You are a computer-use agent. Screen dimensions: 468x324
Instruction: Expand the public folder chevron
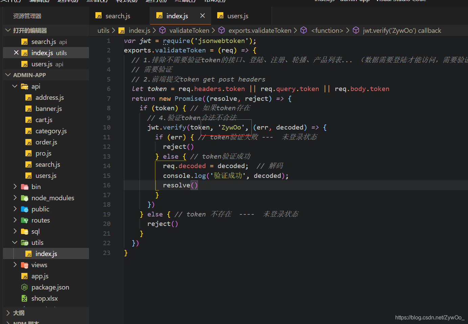coord(15,209)
